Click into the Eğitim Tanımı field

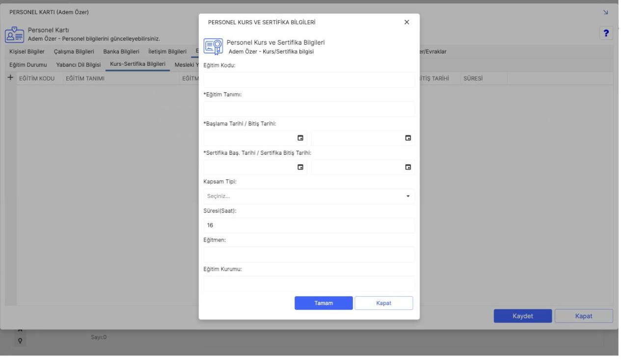pyautogui.click(x=309, y=109)
